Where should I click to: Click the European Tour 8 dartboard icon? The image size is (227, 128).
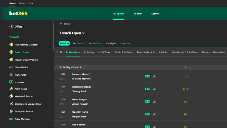pyautogui.click(x=11, y=111)
